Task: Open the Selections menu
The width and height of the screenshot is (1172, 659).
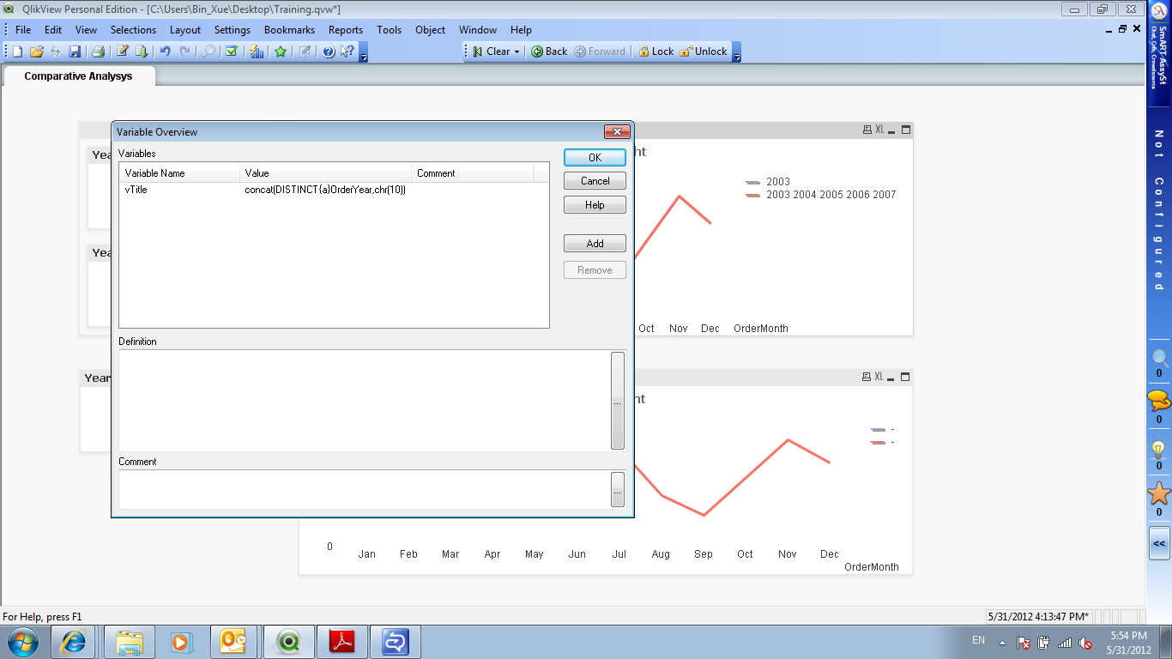Action: tap(133, 29)
